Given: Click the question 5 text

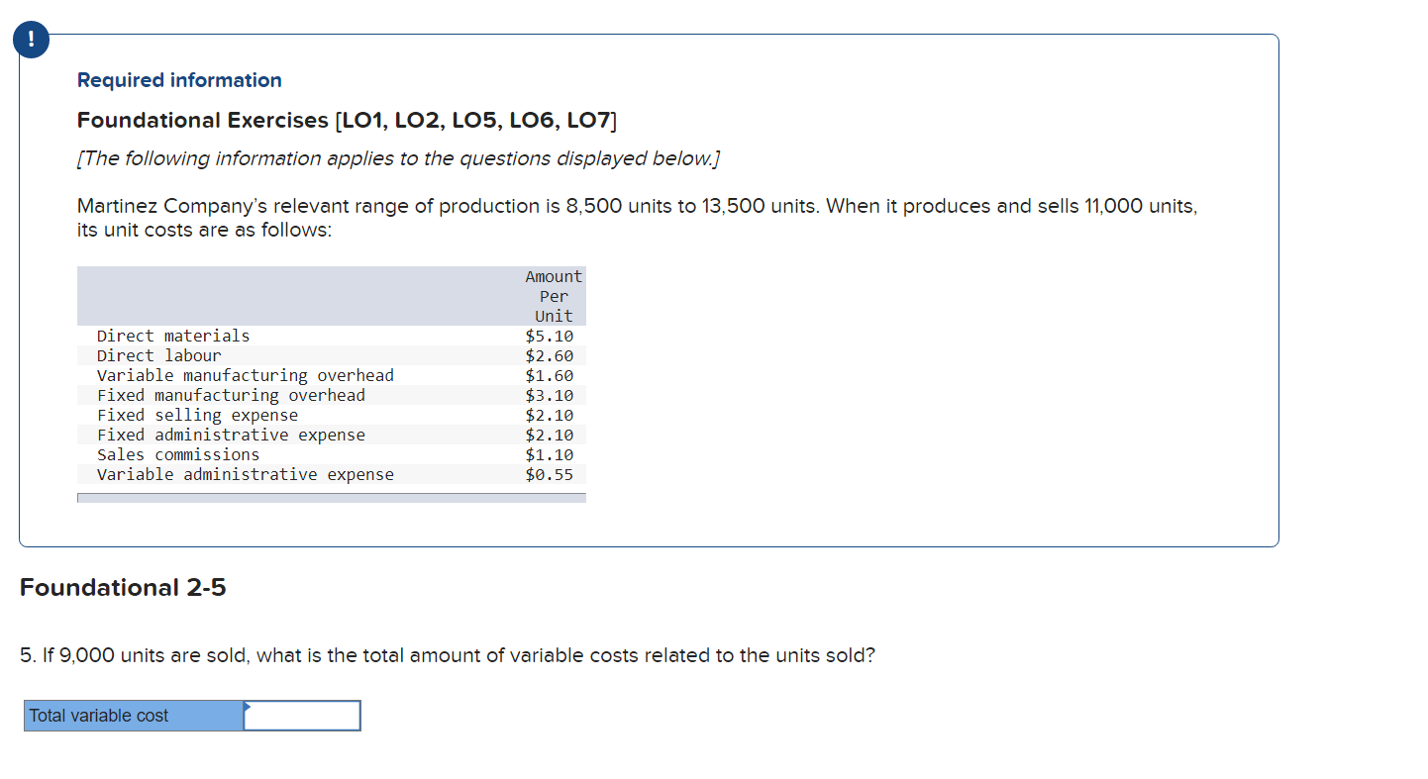Looking at the screenshot, I should click(x=448, y=654).
